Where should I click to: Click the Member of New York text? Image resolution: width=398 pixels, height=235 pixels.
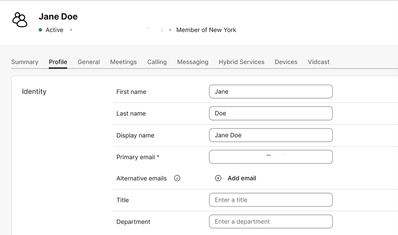click(x=206, y=30)
